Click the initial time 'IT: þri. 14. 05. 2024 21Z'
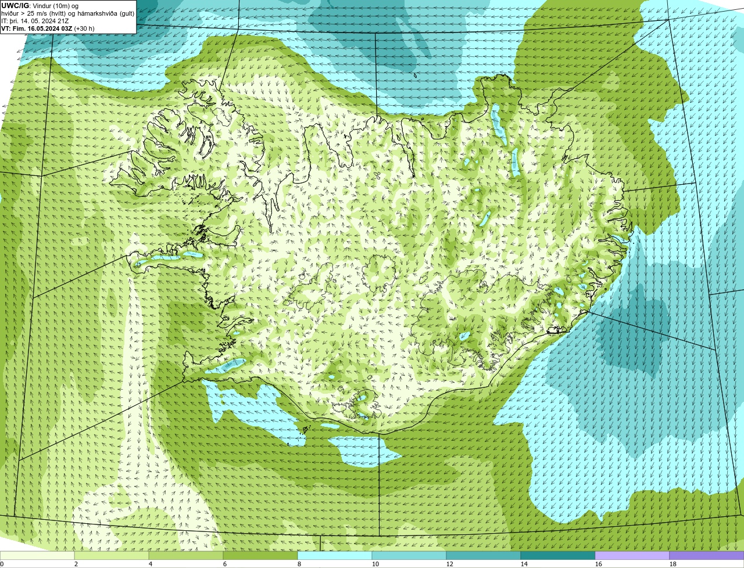 click(x=35, y=21)
